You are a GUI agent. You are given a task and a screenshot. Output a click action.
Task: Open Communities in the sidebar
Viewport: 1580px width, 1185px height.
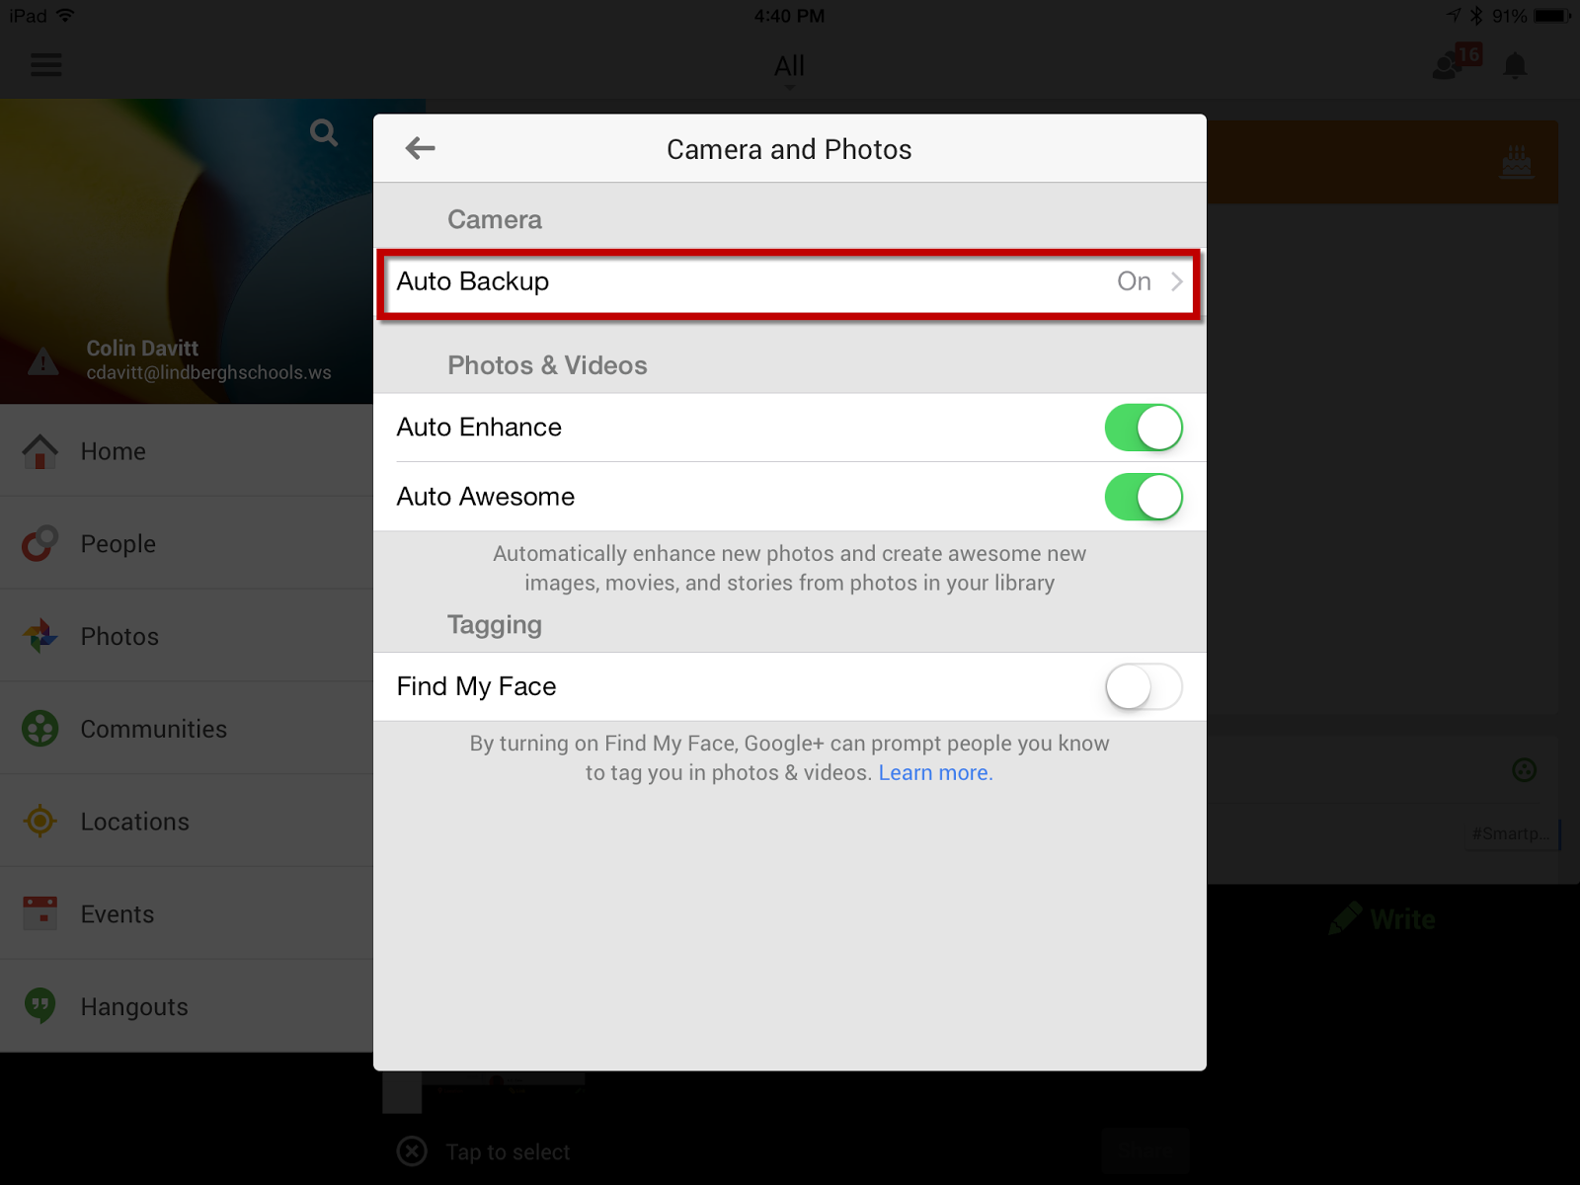(187, 729)
